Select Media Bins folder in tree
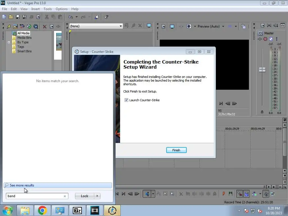This screenshot has width=288, height=216. coord(24,38)
